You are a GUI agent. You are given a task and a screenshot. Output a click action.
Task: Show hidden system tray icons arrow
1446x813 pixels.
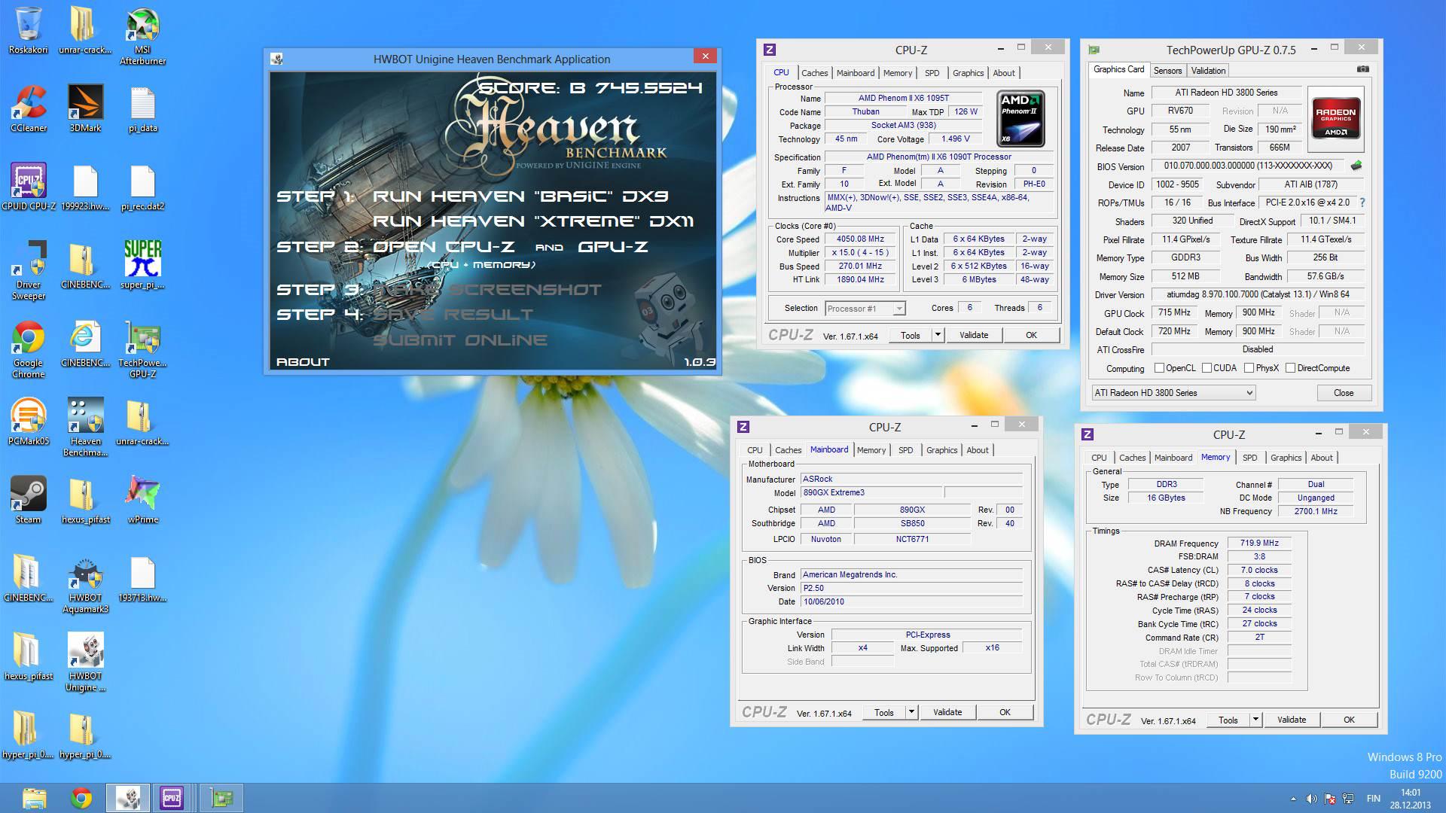1294,799
